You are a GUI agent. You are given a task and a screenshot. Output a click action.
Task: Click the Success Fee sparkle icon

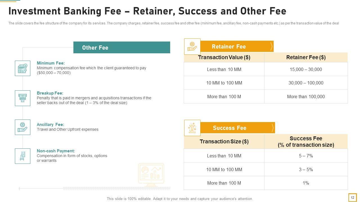[x=192, y=128]
